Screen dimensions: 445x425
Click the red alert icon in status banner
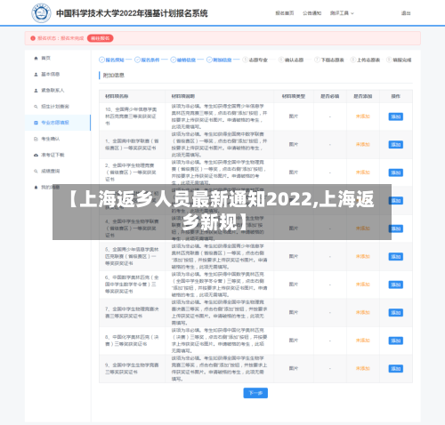pos(33,38)
